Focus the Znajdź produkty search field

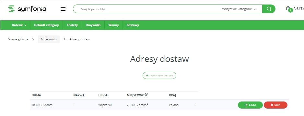pyautogui.click(x=147, y=9)
